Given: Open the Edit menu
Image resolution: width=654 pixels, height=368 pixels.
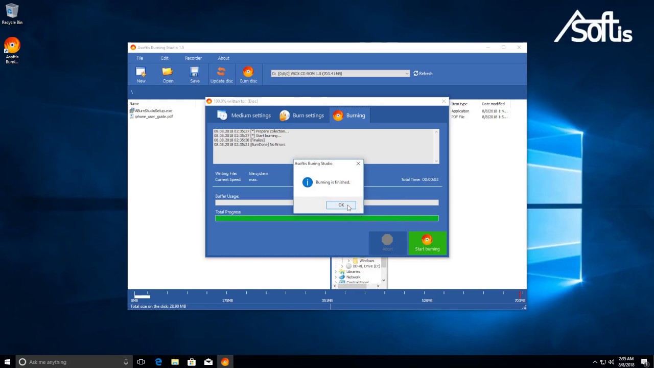Looking at the screenshot, I should point(165,58).
